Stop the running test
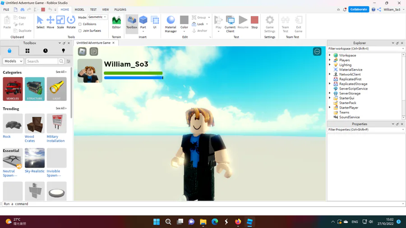 254,22
